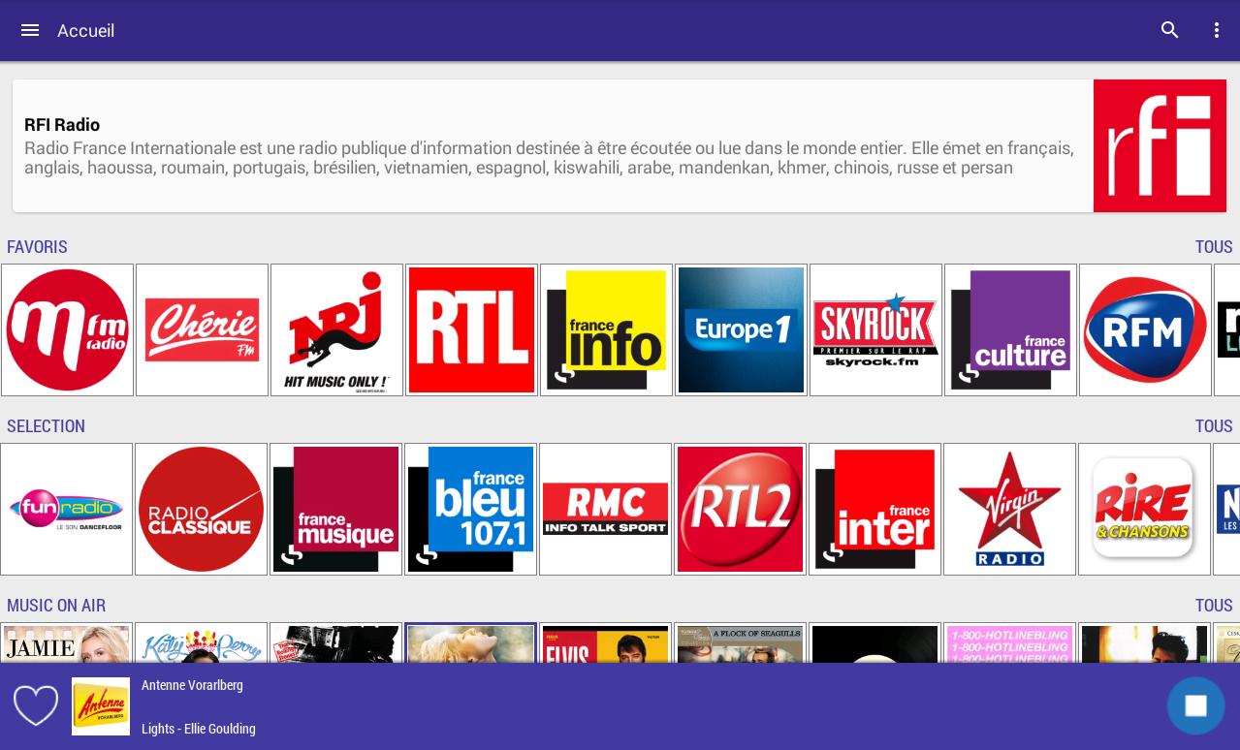1240x750 pixels.
Task: Play France Bleu 107.1
Action: click(470, 510)
